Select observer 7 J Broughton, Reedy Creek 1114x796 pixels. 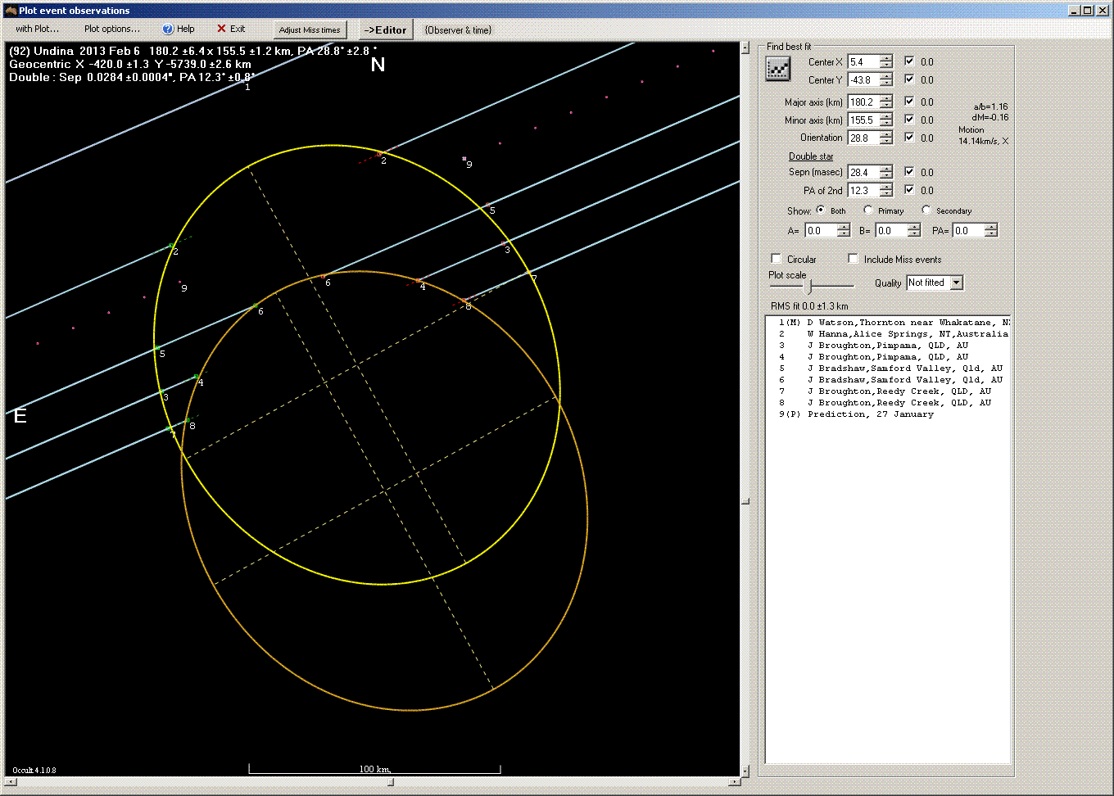[888, 391]
